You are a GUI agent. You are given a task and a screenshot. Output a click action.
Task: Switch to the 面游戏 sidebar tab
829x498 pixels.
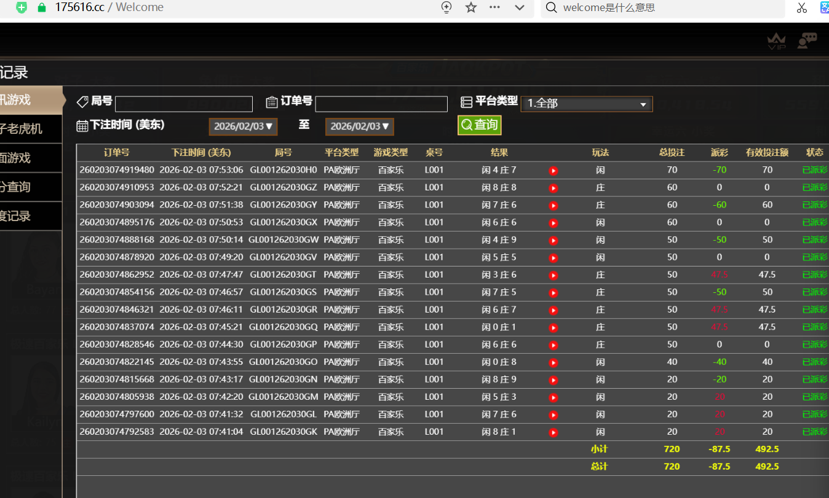coord(31,158)
